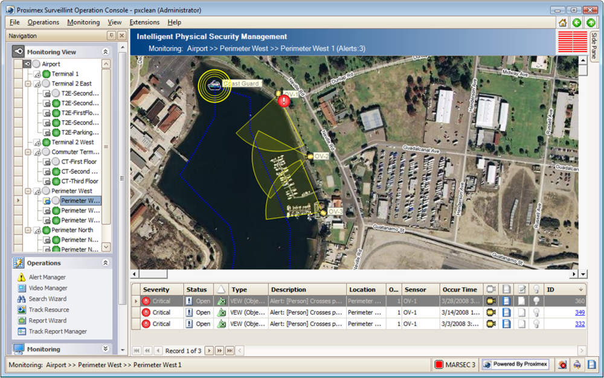Open the video camera icon for alert 349

pos(491,313)
